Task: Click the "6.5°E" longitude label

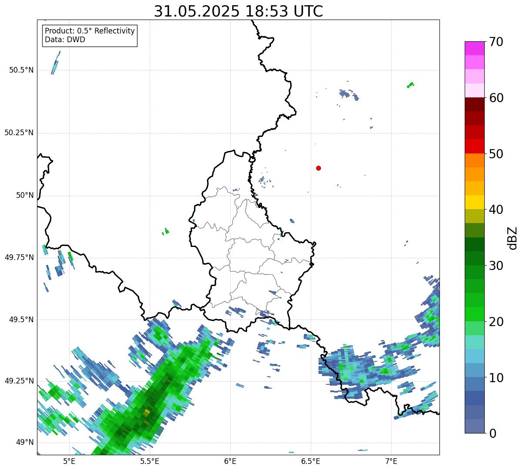Action: click(x=311, y=461)
